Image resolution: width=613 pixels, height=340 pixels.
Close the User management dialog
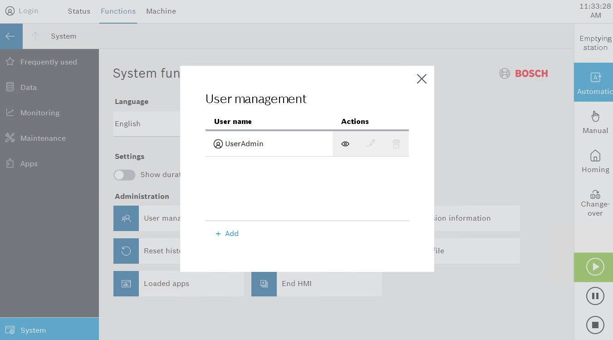422,79
